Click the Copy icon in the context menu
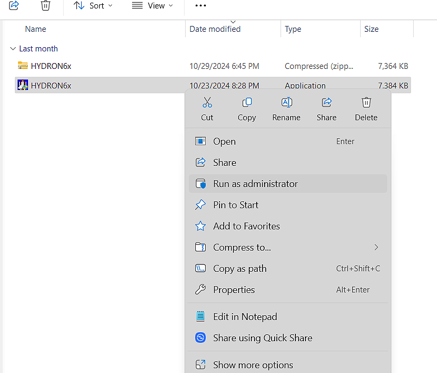437x373 pixels. coord(247,102)
